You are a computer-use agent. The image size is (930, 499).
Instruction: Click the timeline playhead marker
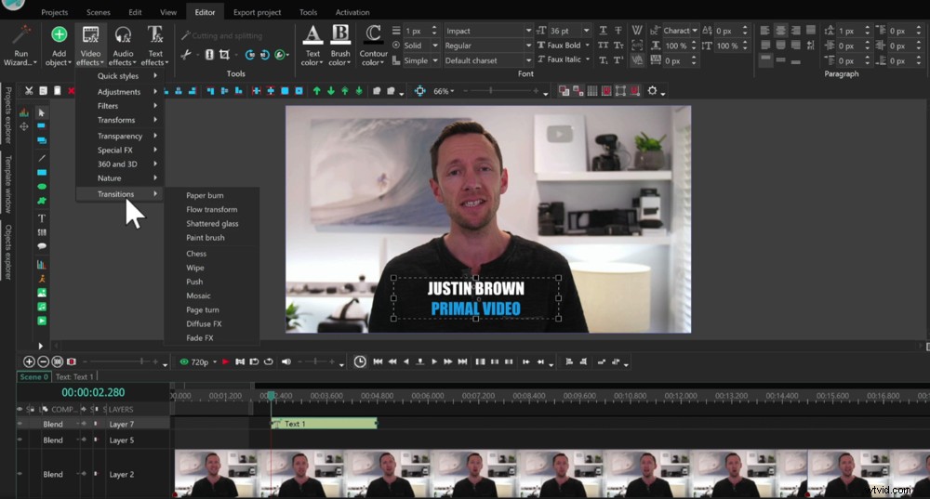point(271,395)
